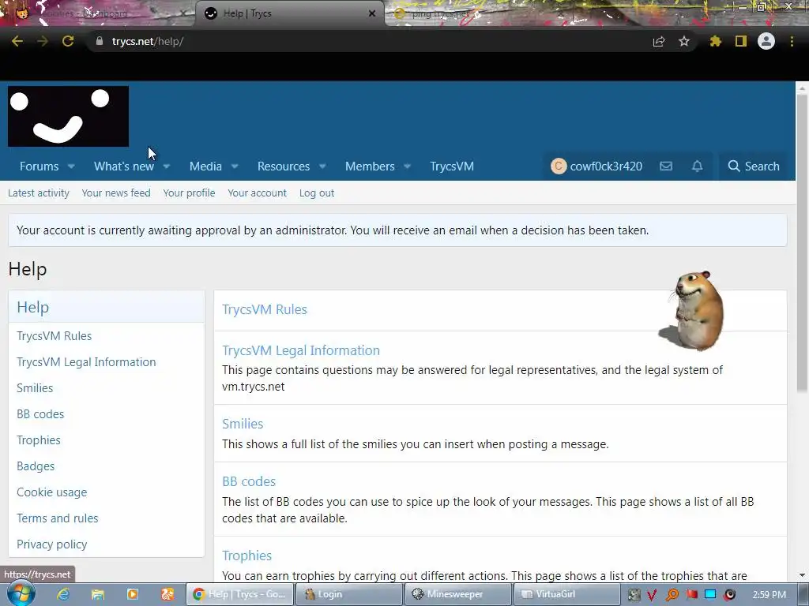Click the 2:59 PM taskbar clock
Viewport: 809px width, 606px height.
pyautogui.click(x=769, y=595)
